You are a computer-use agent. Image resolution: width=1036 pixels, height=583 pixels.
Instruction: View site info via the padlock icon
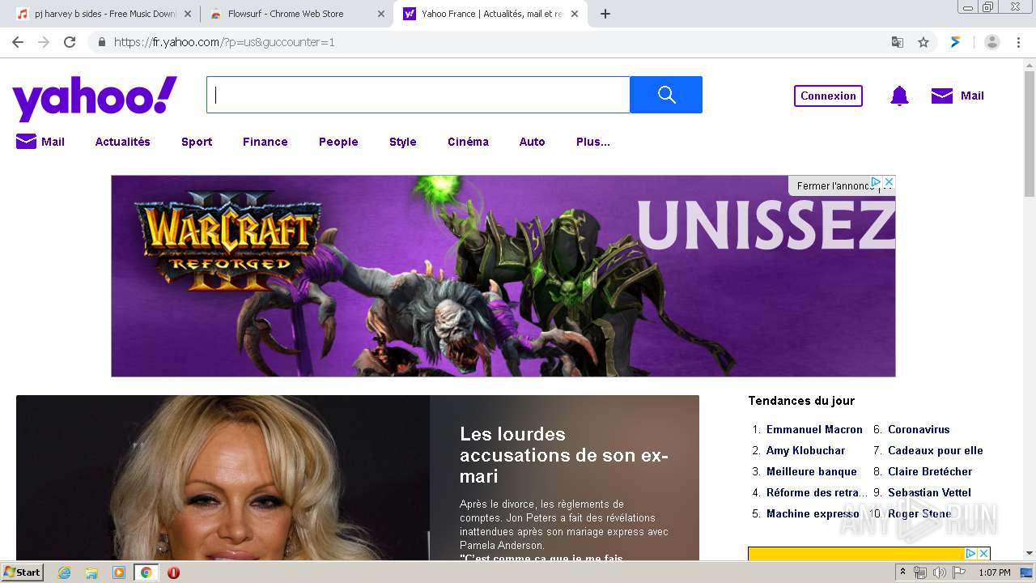102,42
